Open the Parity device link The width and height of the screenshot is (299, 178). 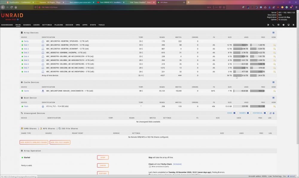click(26, 41)
